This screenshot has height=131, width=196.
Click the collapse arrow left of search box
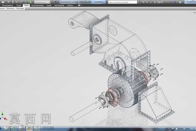[107, 2]
